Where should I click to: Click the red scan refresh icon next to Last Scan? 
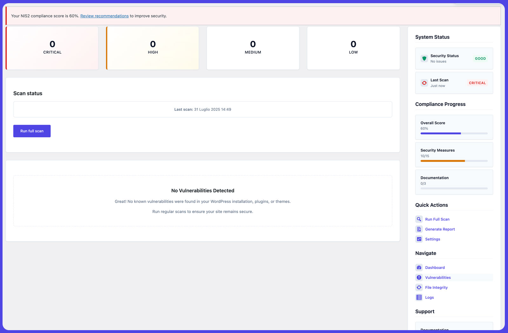click(424, 83)
